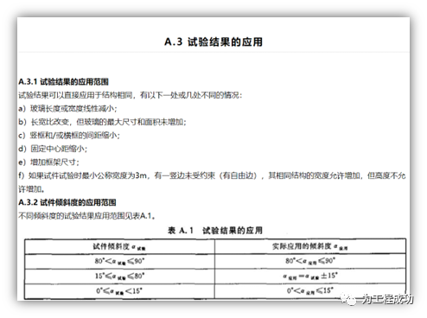Click the right-column cell with 80° and ≤90°
Screen dimensions: 427x318
310,261
